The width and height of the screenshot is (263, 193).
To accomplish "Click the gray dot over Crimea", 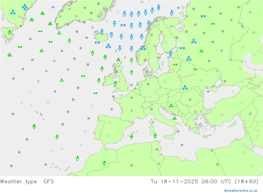I will coord(208,92).
